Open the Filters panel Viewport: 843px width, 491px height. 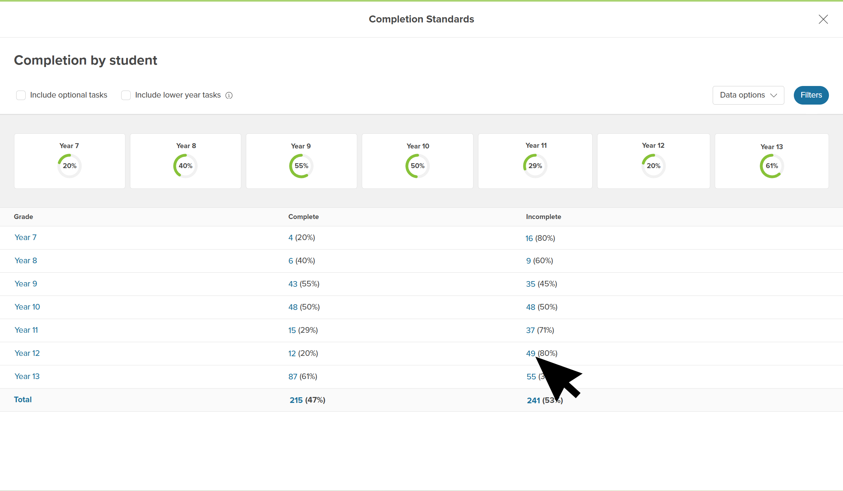(811, 95)
